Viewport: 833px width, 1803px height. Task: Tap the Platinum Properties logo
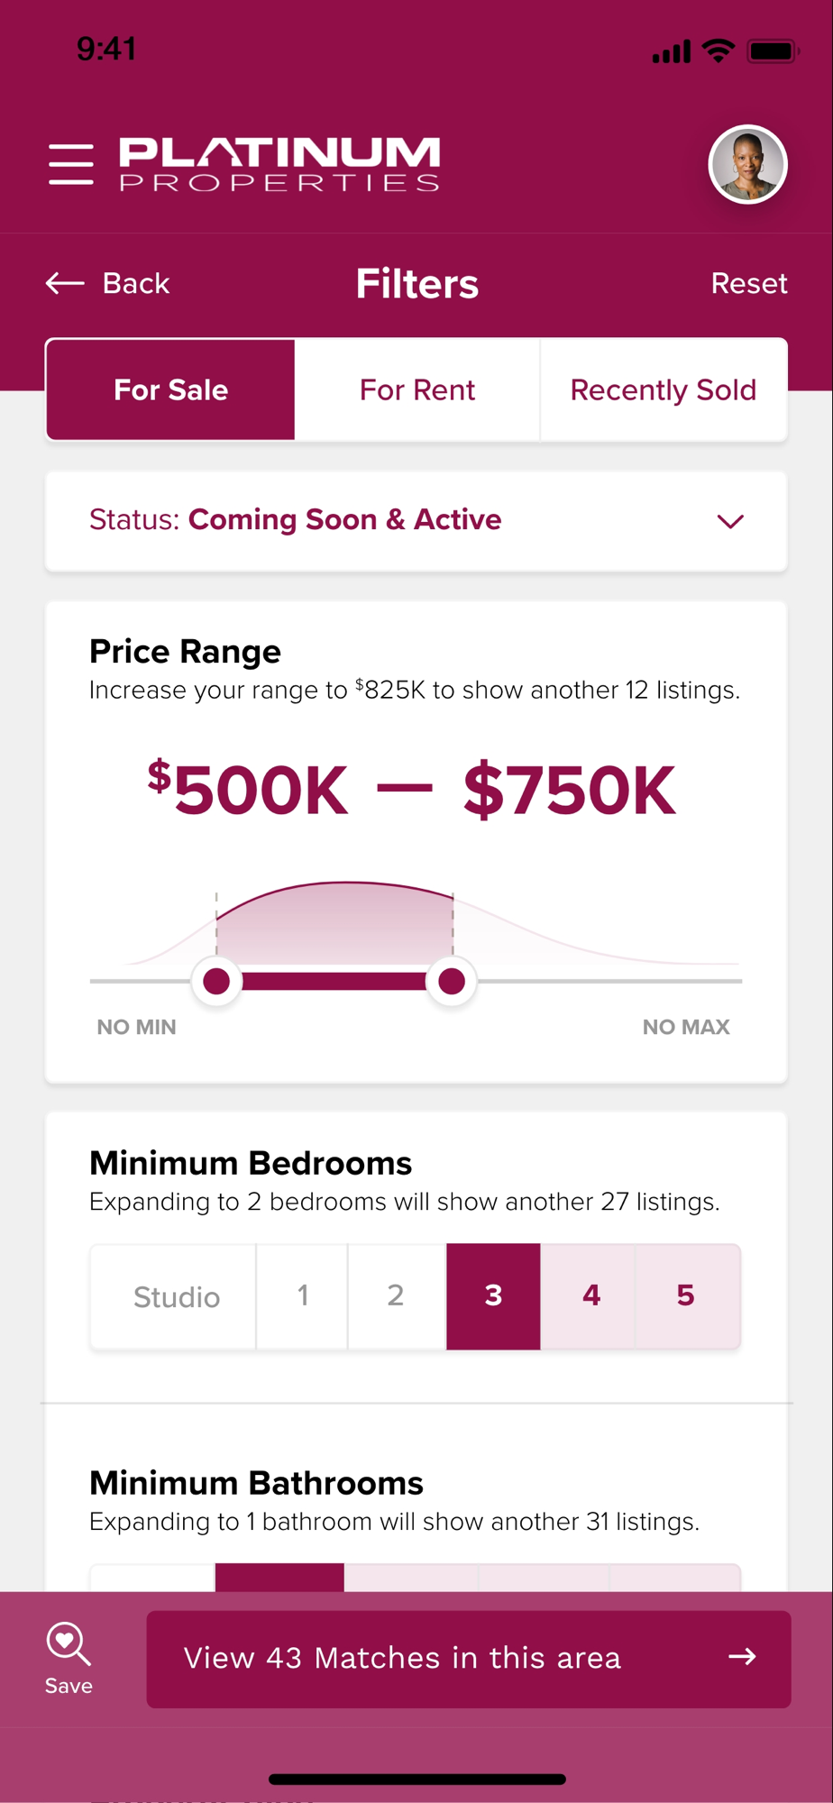coord(279,164)
